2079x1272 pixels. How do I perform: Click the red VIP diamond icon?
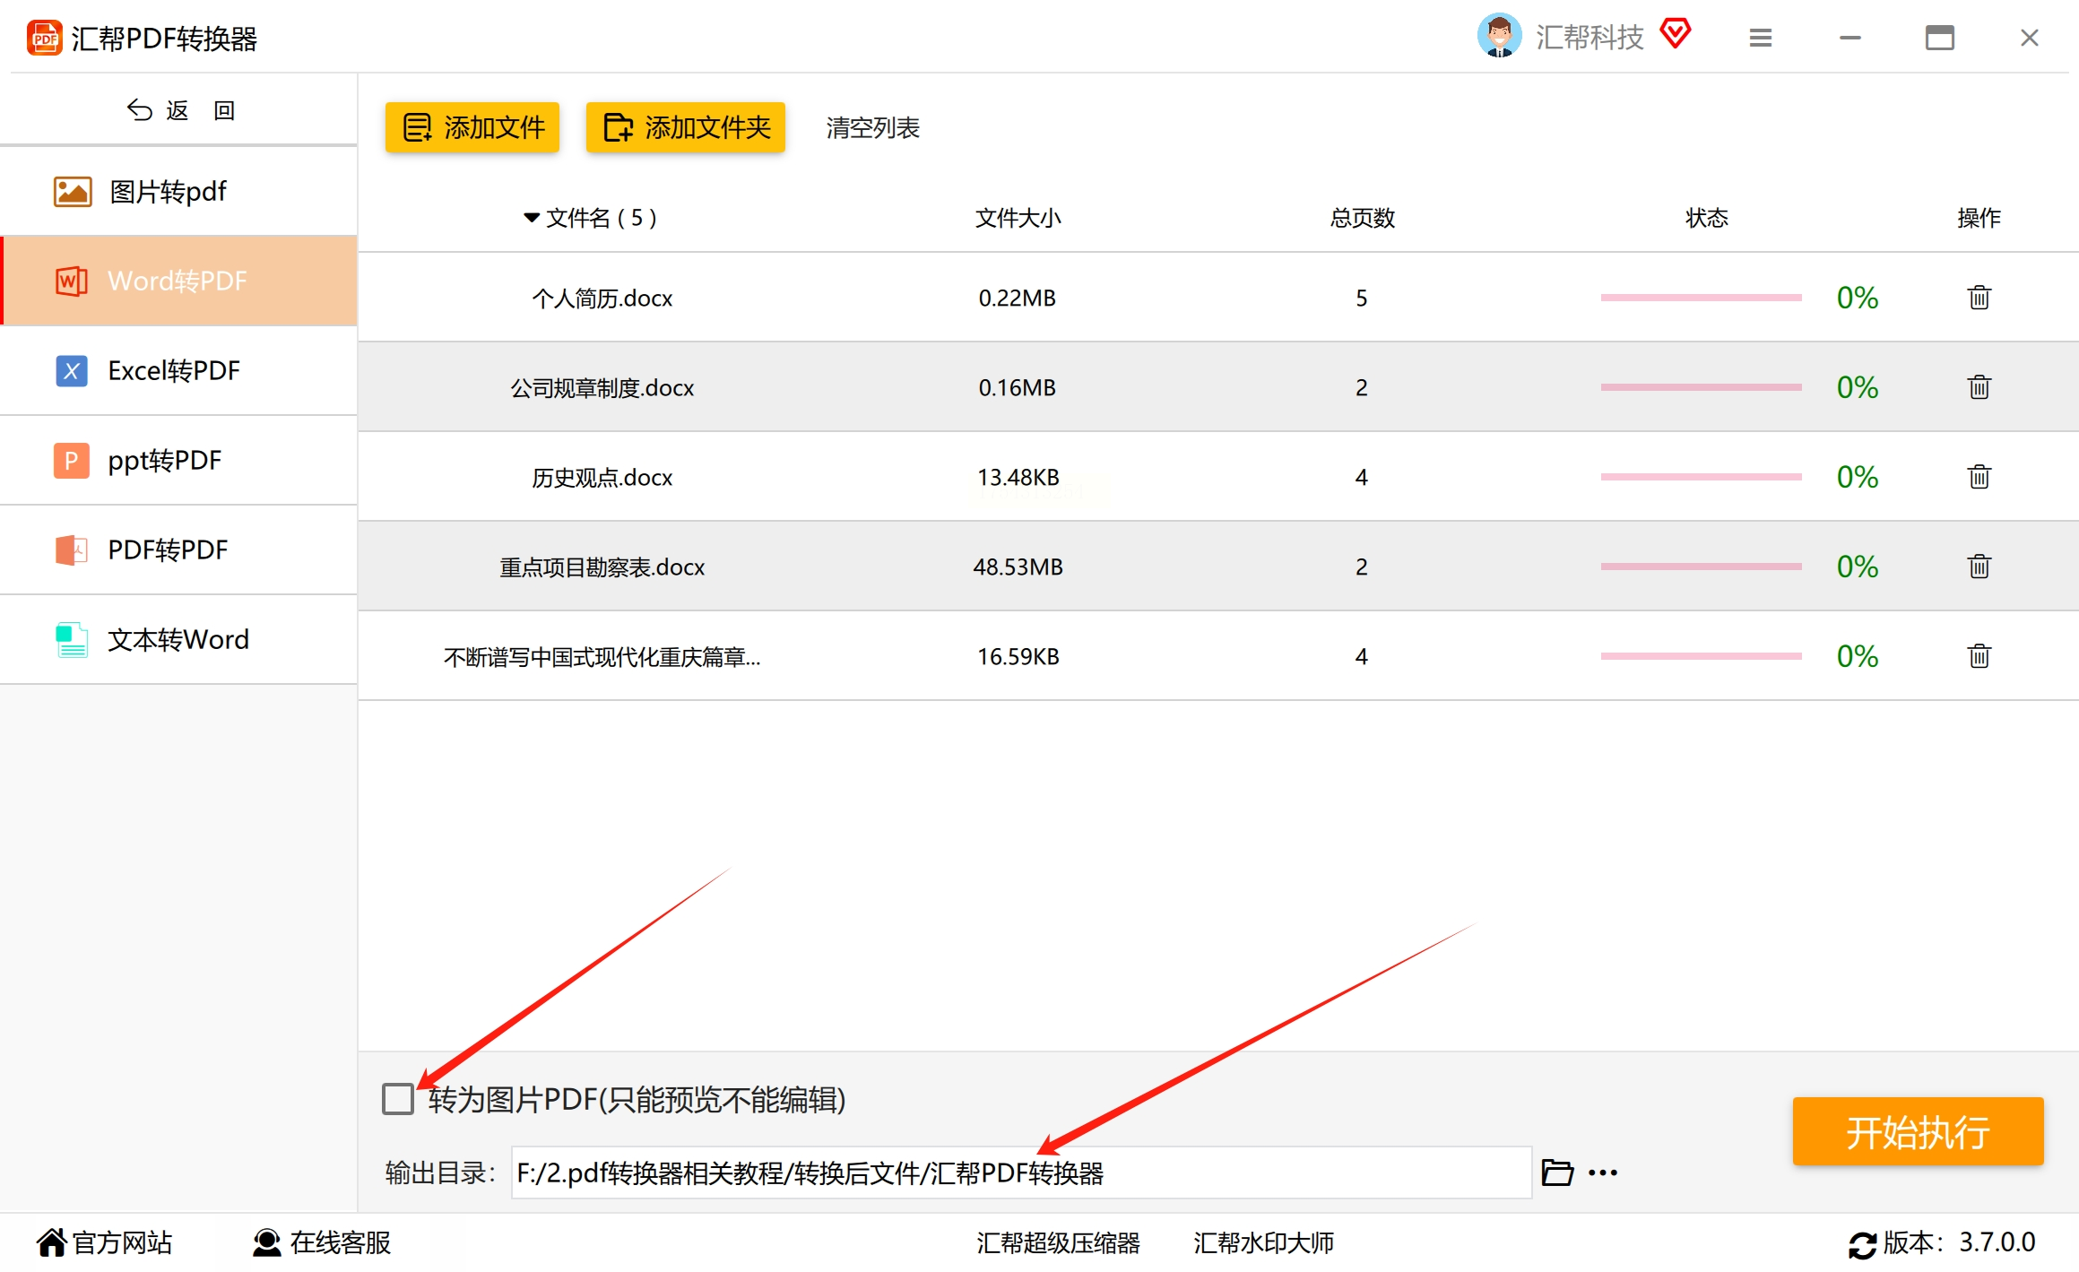[x=1675, y=34]
